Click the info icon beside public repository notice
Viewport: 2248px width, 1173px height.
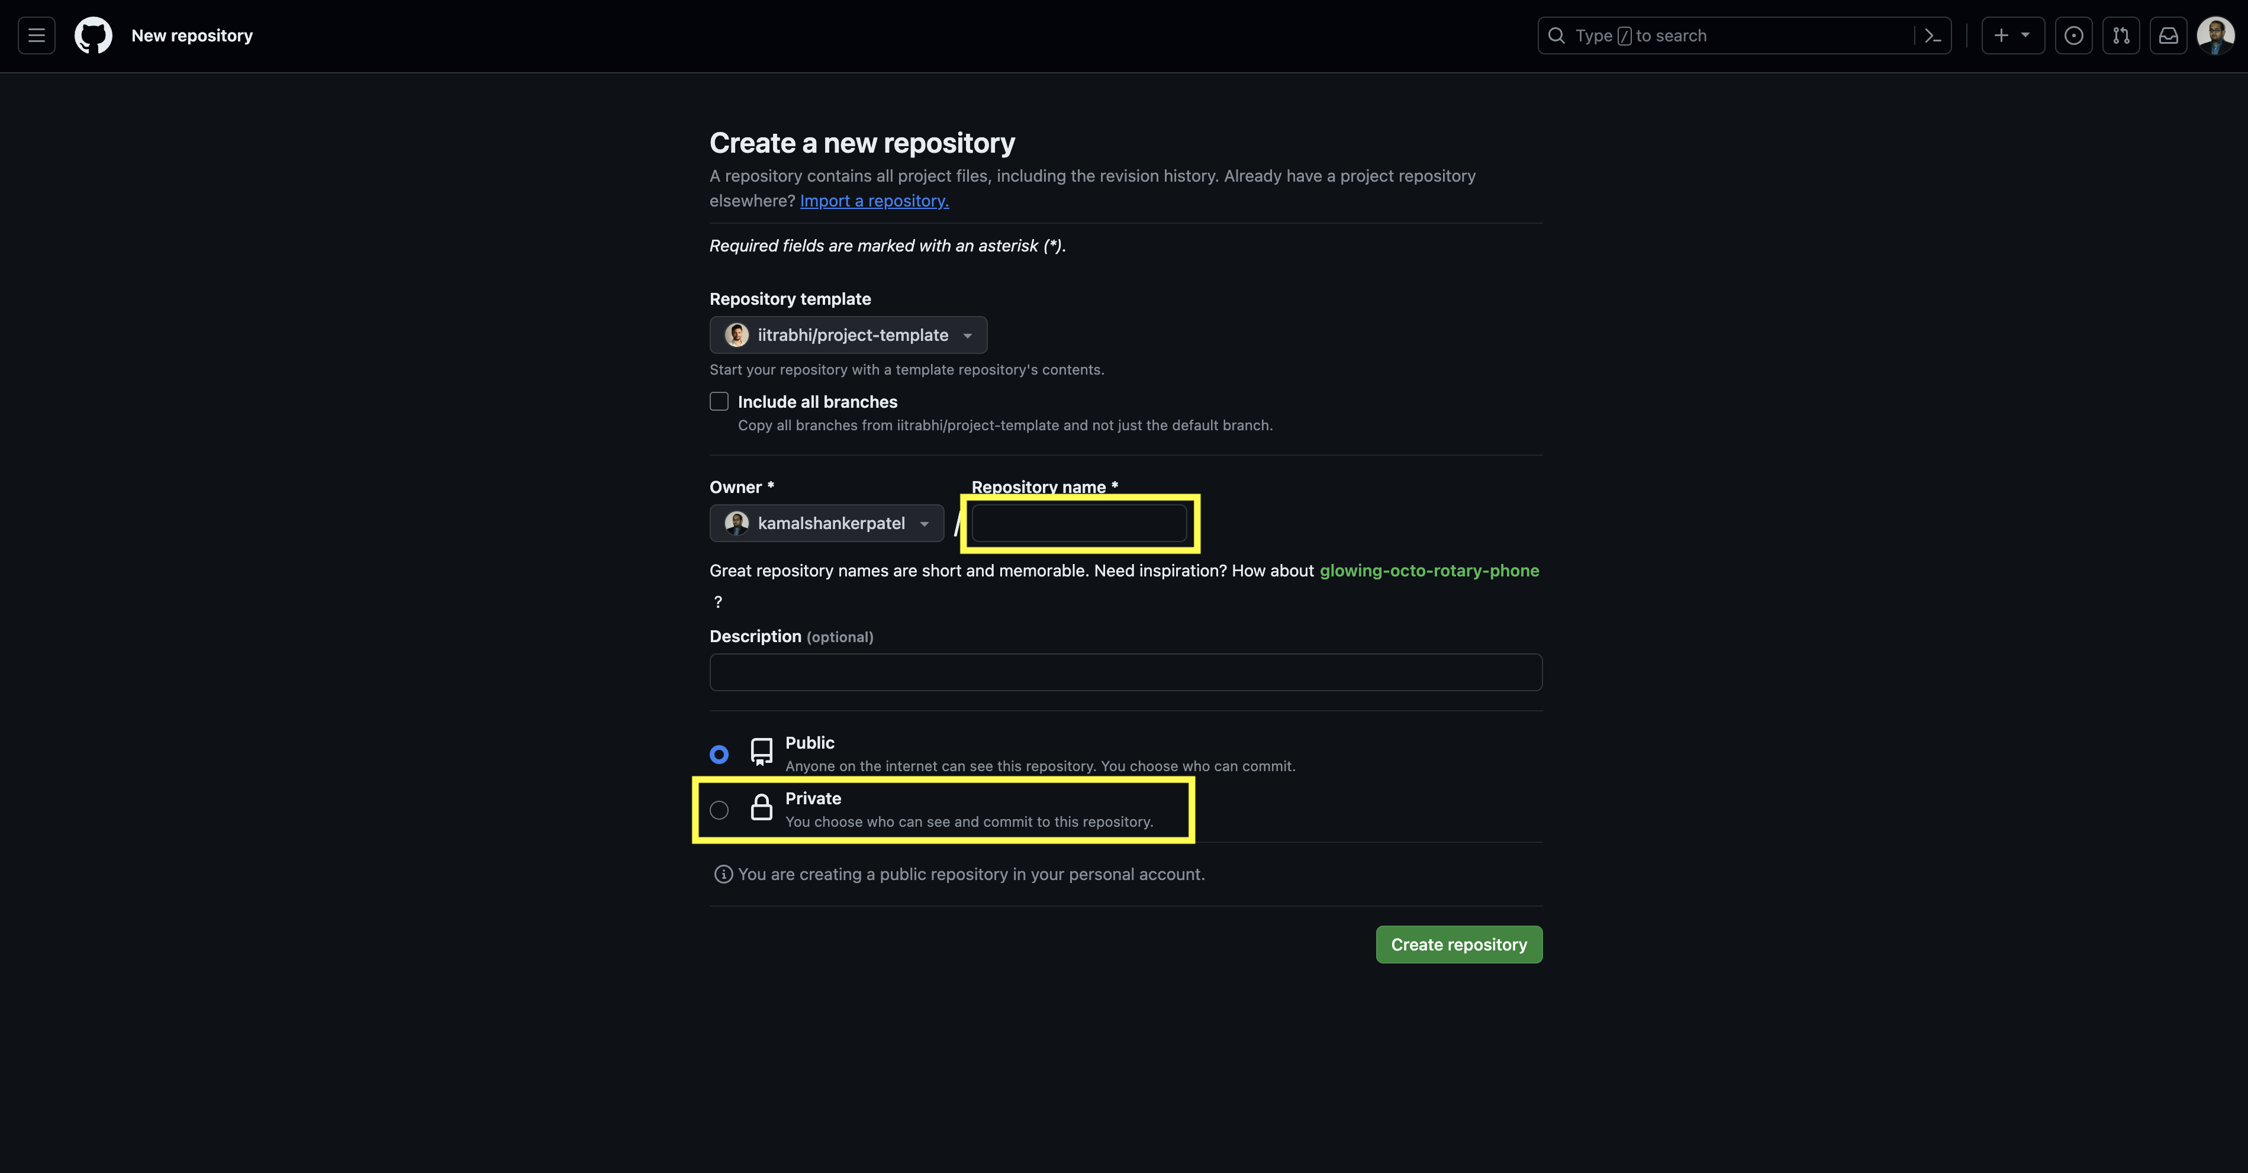[723, 875]
